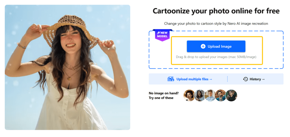
Task: Click the Nero AI image recreation subtitle
Action: (216, 23)
